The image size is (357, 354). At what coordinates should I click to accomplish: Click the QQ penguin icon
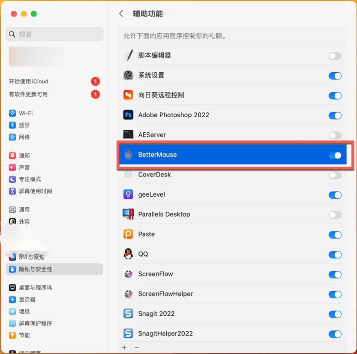128,254
